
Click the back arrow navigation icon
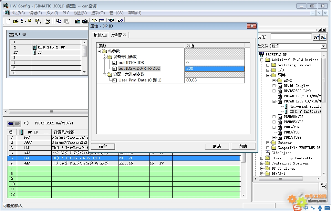tap(10, 123)
